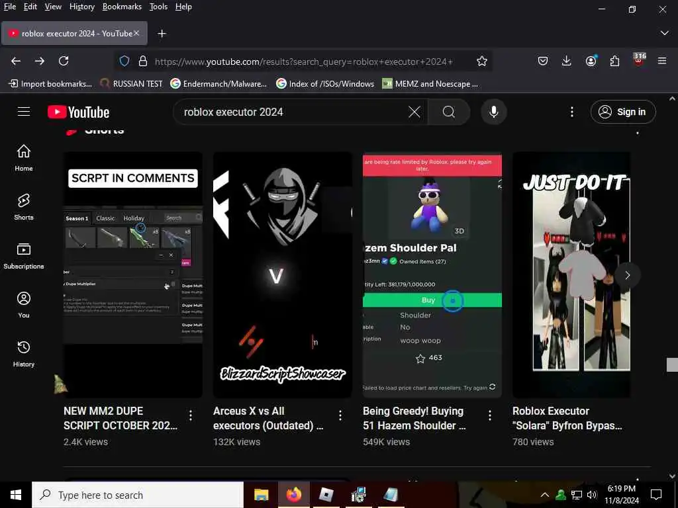The width and height of the screenshot is (678, 508).
Task: Open options for NEW MM2 DUPE short
Action: (x=191, y=415)
